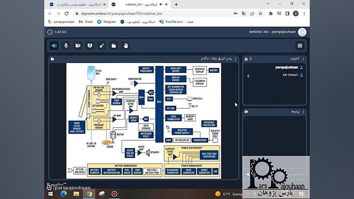The height and width of the screenshot is (199, 354).
Task: Open the Gmail bookmark
Action: pyautogui.click(x=86, y=22)
